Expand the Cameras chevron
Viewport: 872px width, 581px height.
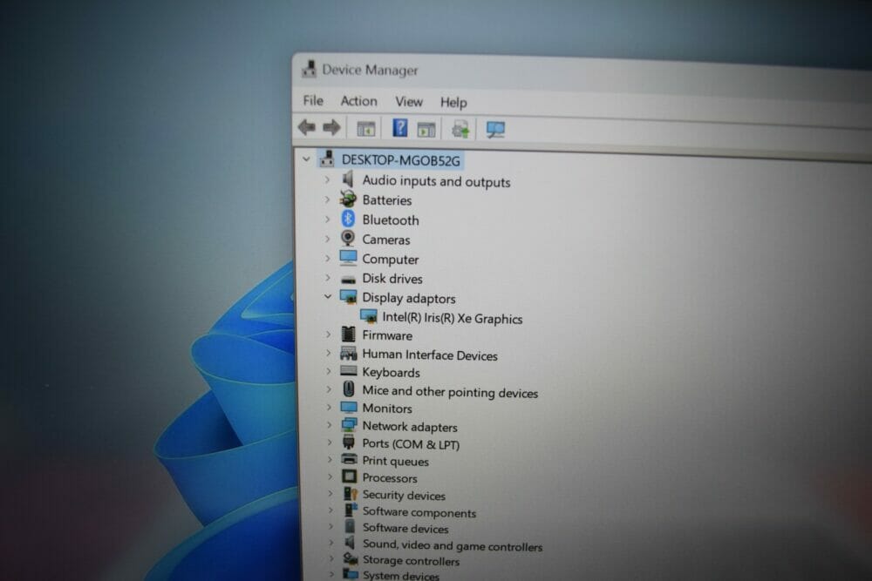[x=327, y=239]
